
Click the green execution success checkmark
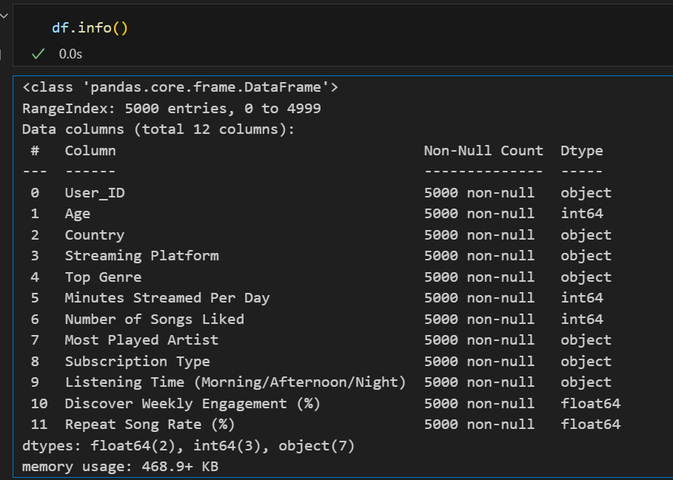click(x=38, y=54)
